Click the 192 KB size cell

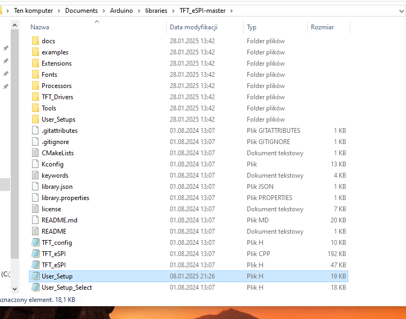click(x=337, y=253)
